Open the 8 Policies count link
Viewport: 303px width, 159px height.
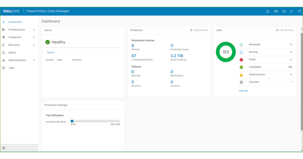133,46
